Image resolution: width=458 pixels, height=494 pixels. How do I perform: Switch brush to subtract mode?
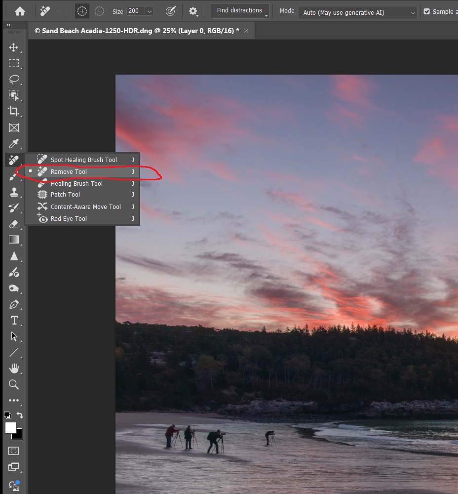99,11
